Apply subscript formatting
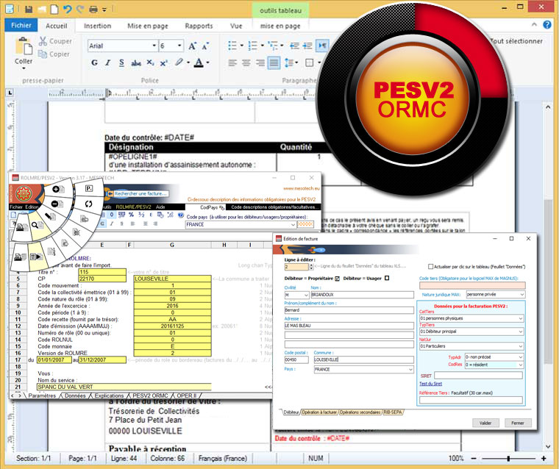 151,63
